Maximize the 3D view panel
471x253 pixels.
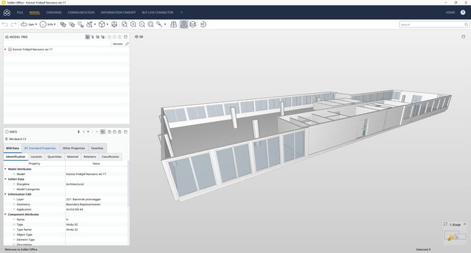pos(463,37)
